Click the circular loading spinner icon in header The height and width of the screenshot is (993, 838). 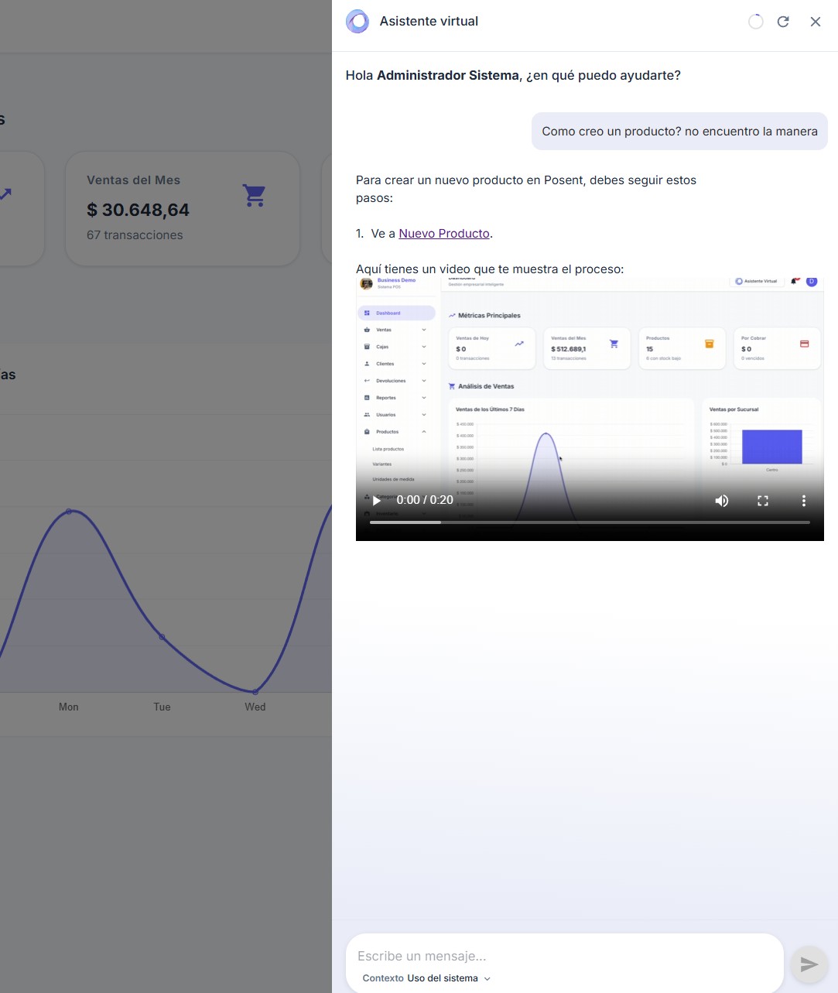pyautogui.click(x=755, y=22)
